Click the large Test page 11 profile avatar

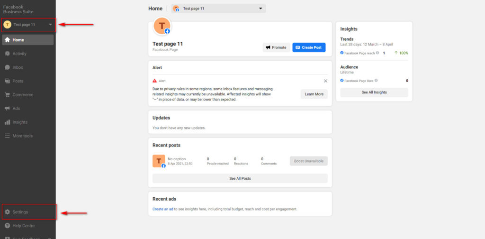pos(162,26)
